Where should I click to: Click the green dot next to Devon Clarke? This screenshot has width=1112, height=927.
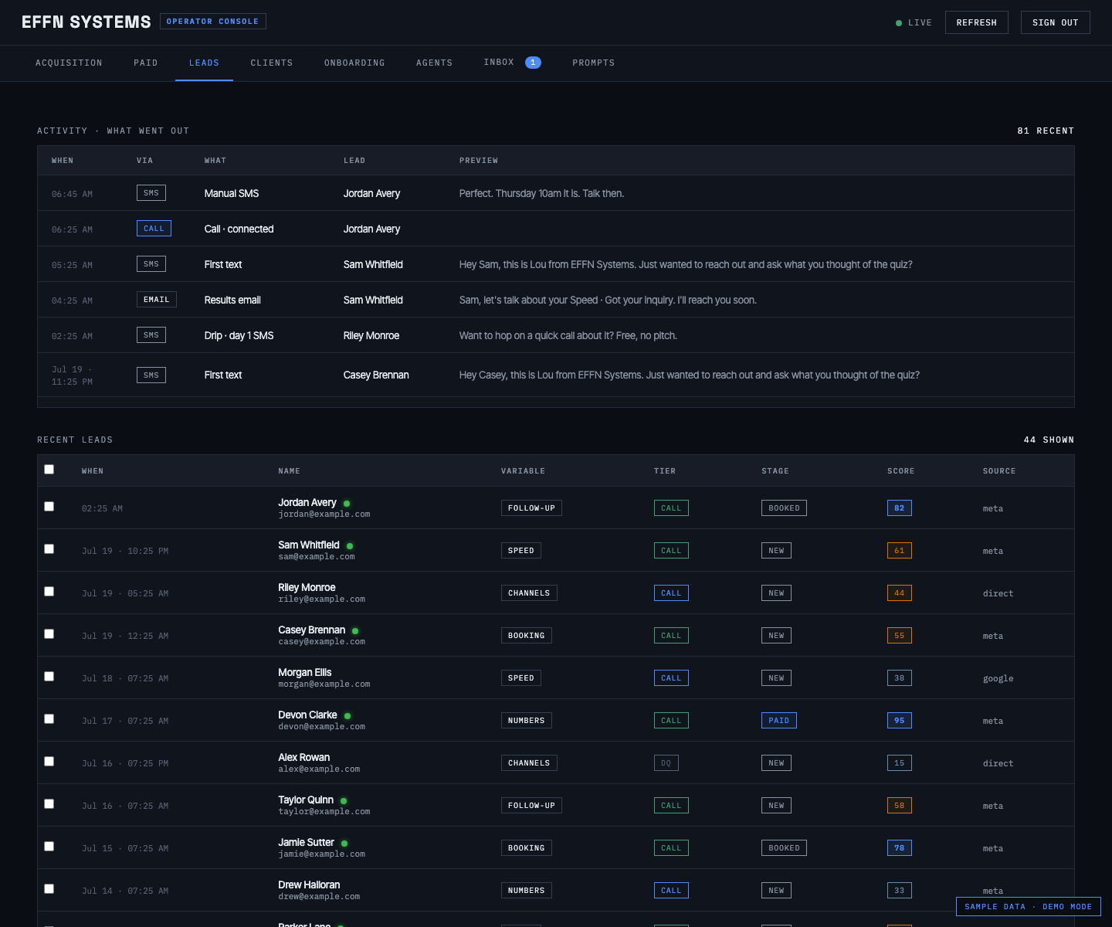(347, 716)
